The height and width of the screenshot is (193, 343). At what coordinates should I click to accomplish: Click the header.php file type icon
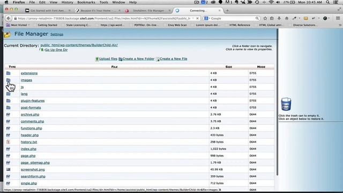tap(9, 135)
